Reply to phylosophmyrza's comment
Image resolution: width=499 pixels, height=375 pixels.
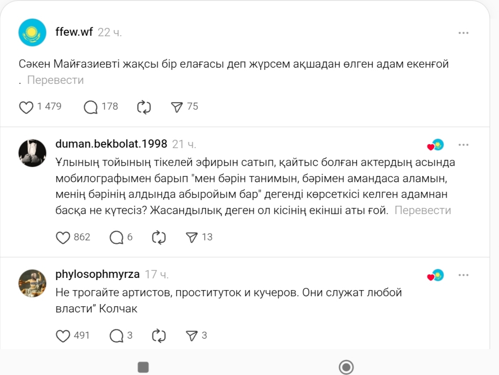pyautogui.click(x=116, y=336)
